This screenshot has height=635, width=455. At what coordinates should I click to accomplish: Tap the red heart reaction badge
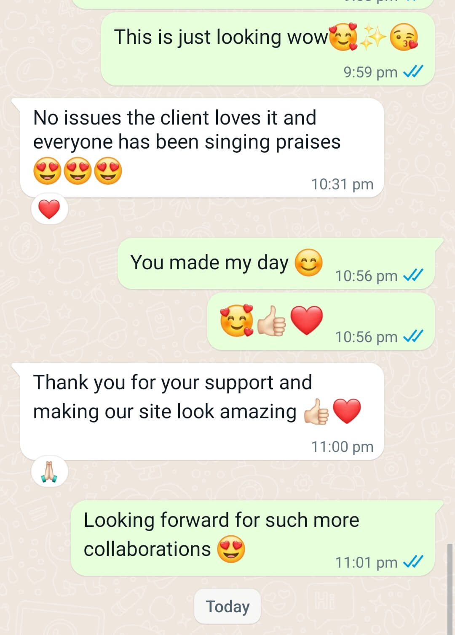click(x=49, y=209)
